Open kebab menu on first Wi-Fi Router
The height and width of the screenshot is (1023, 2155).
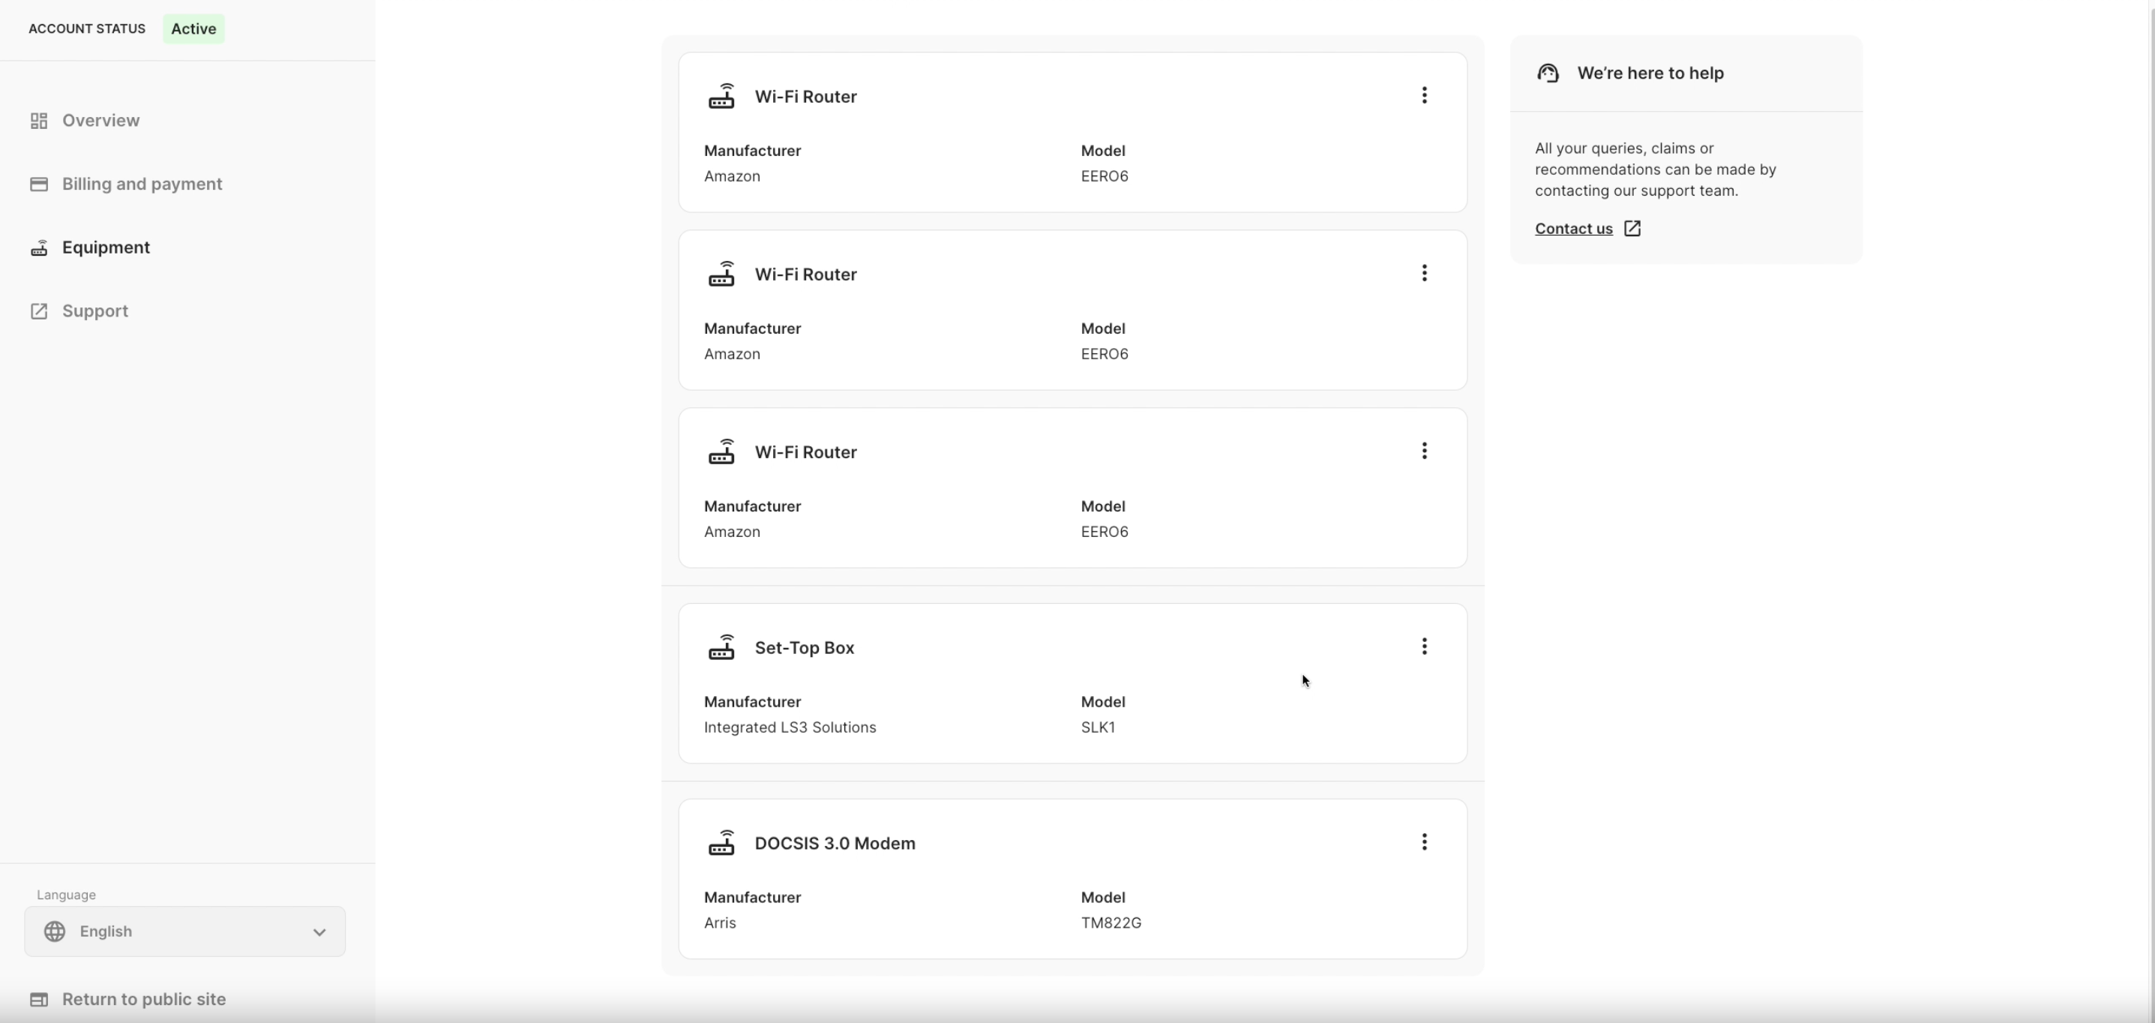1424,95
